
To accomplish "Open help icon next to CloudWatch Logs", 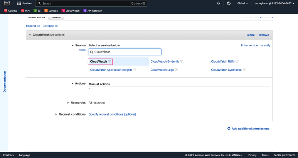I will point(176,70).
